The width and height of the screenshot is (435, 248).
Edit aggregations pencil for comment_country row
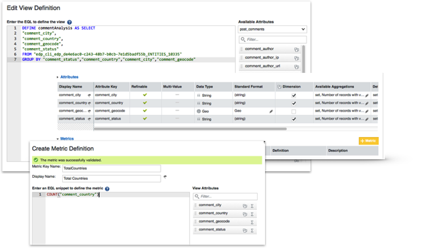[367, 104]
